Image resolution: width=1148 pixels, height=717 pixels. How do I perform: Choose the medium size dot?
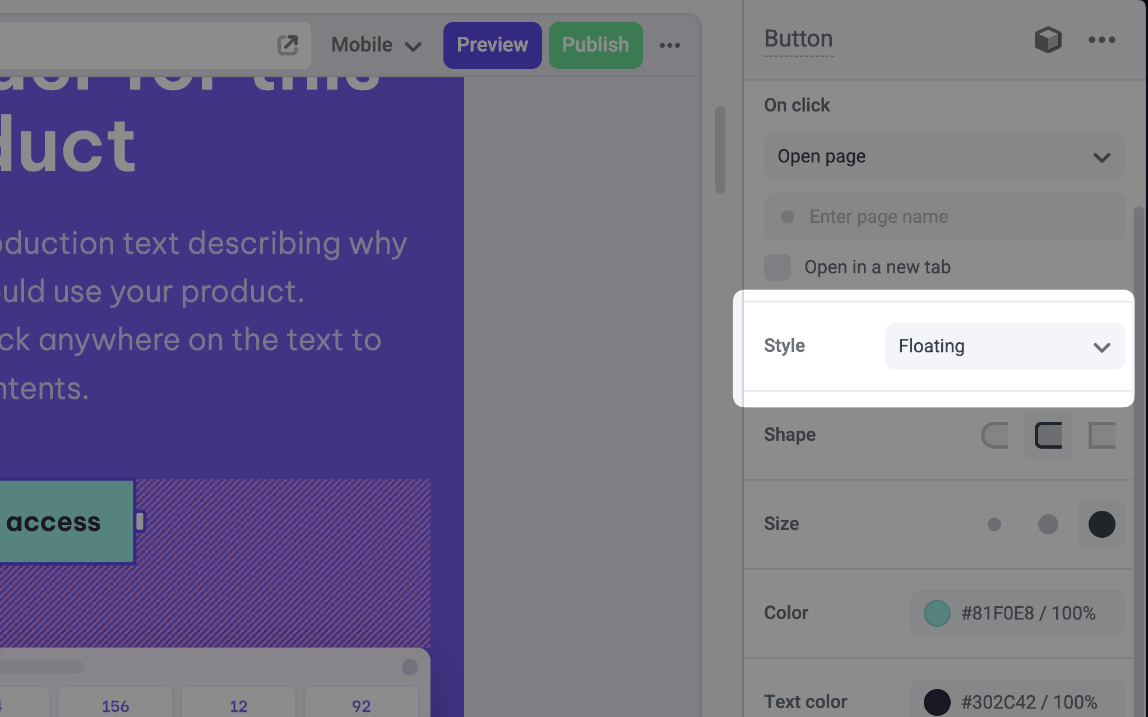1048,524
